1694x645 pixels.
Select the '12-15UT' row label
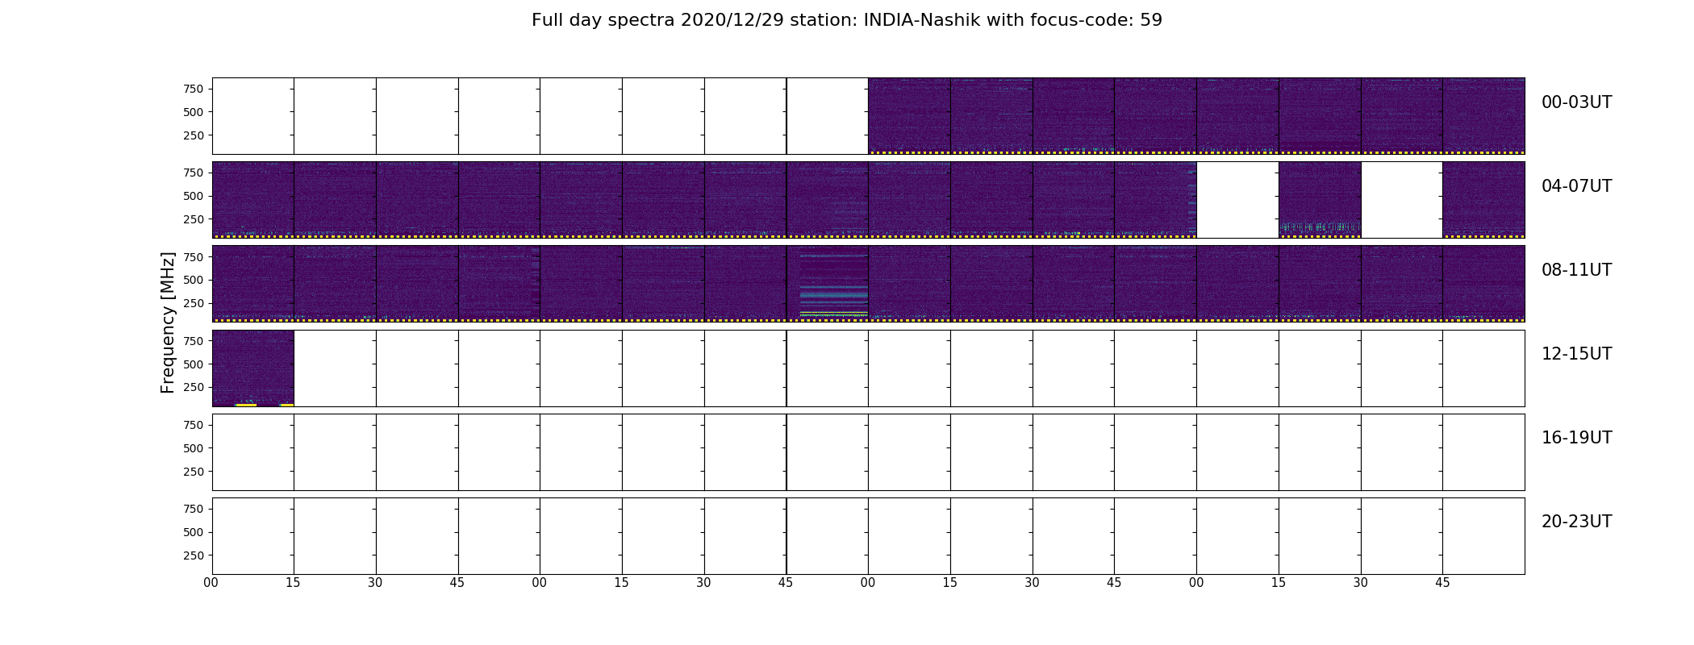point(1576,354)
